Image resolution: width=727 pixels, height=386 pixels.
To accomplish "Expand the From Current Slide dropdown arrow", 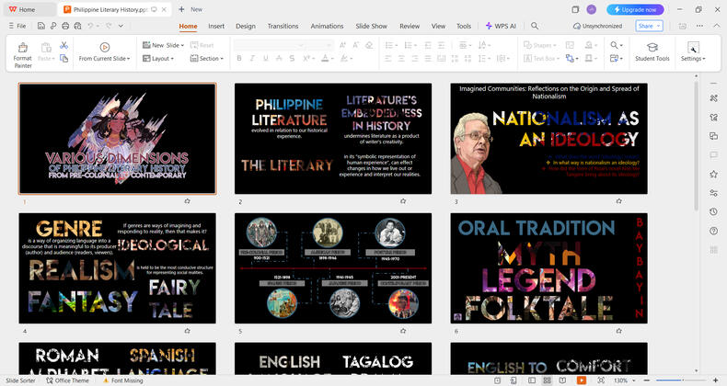I will point(129,59).
